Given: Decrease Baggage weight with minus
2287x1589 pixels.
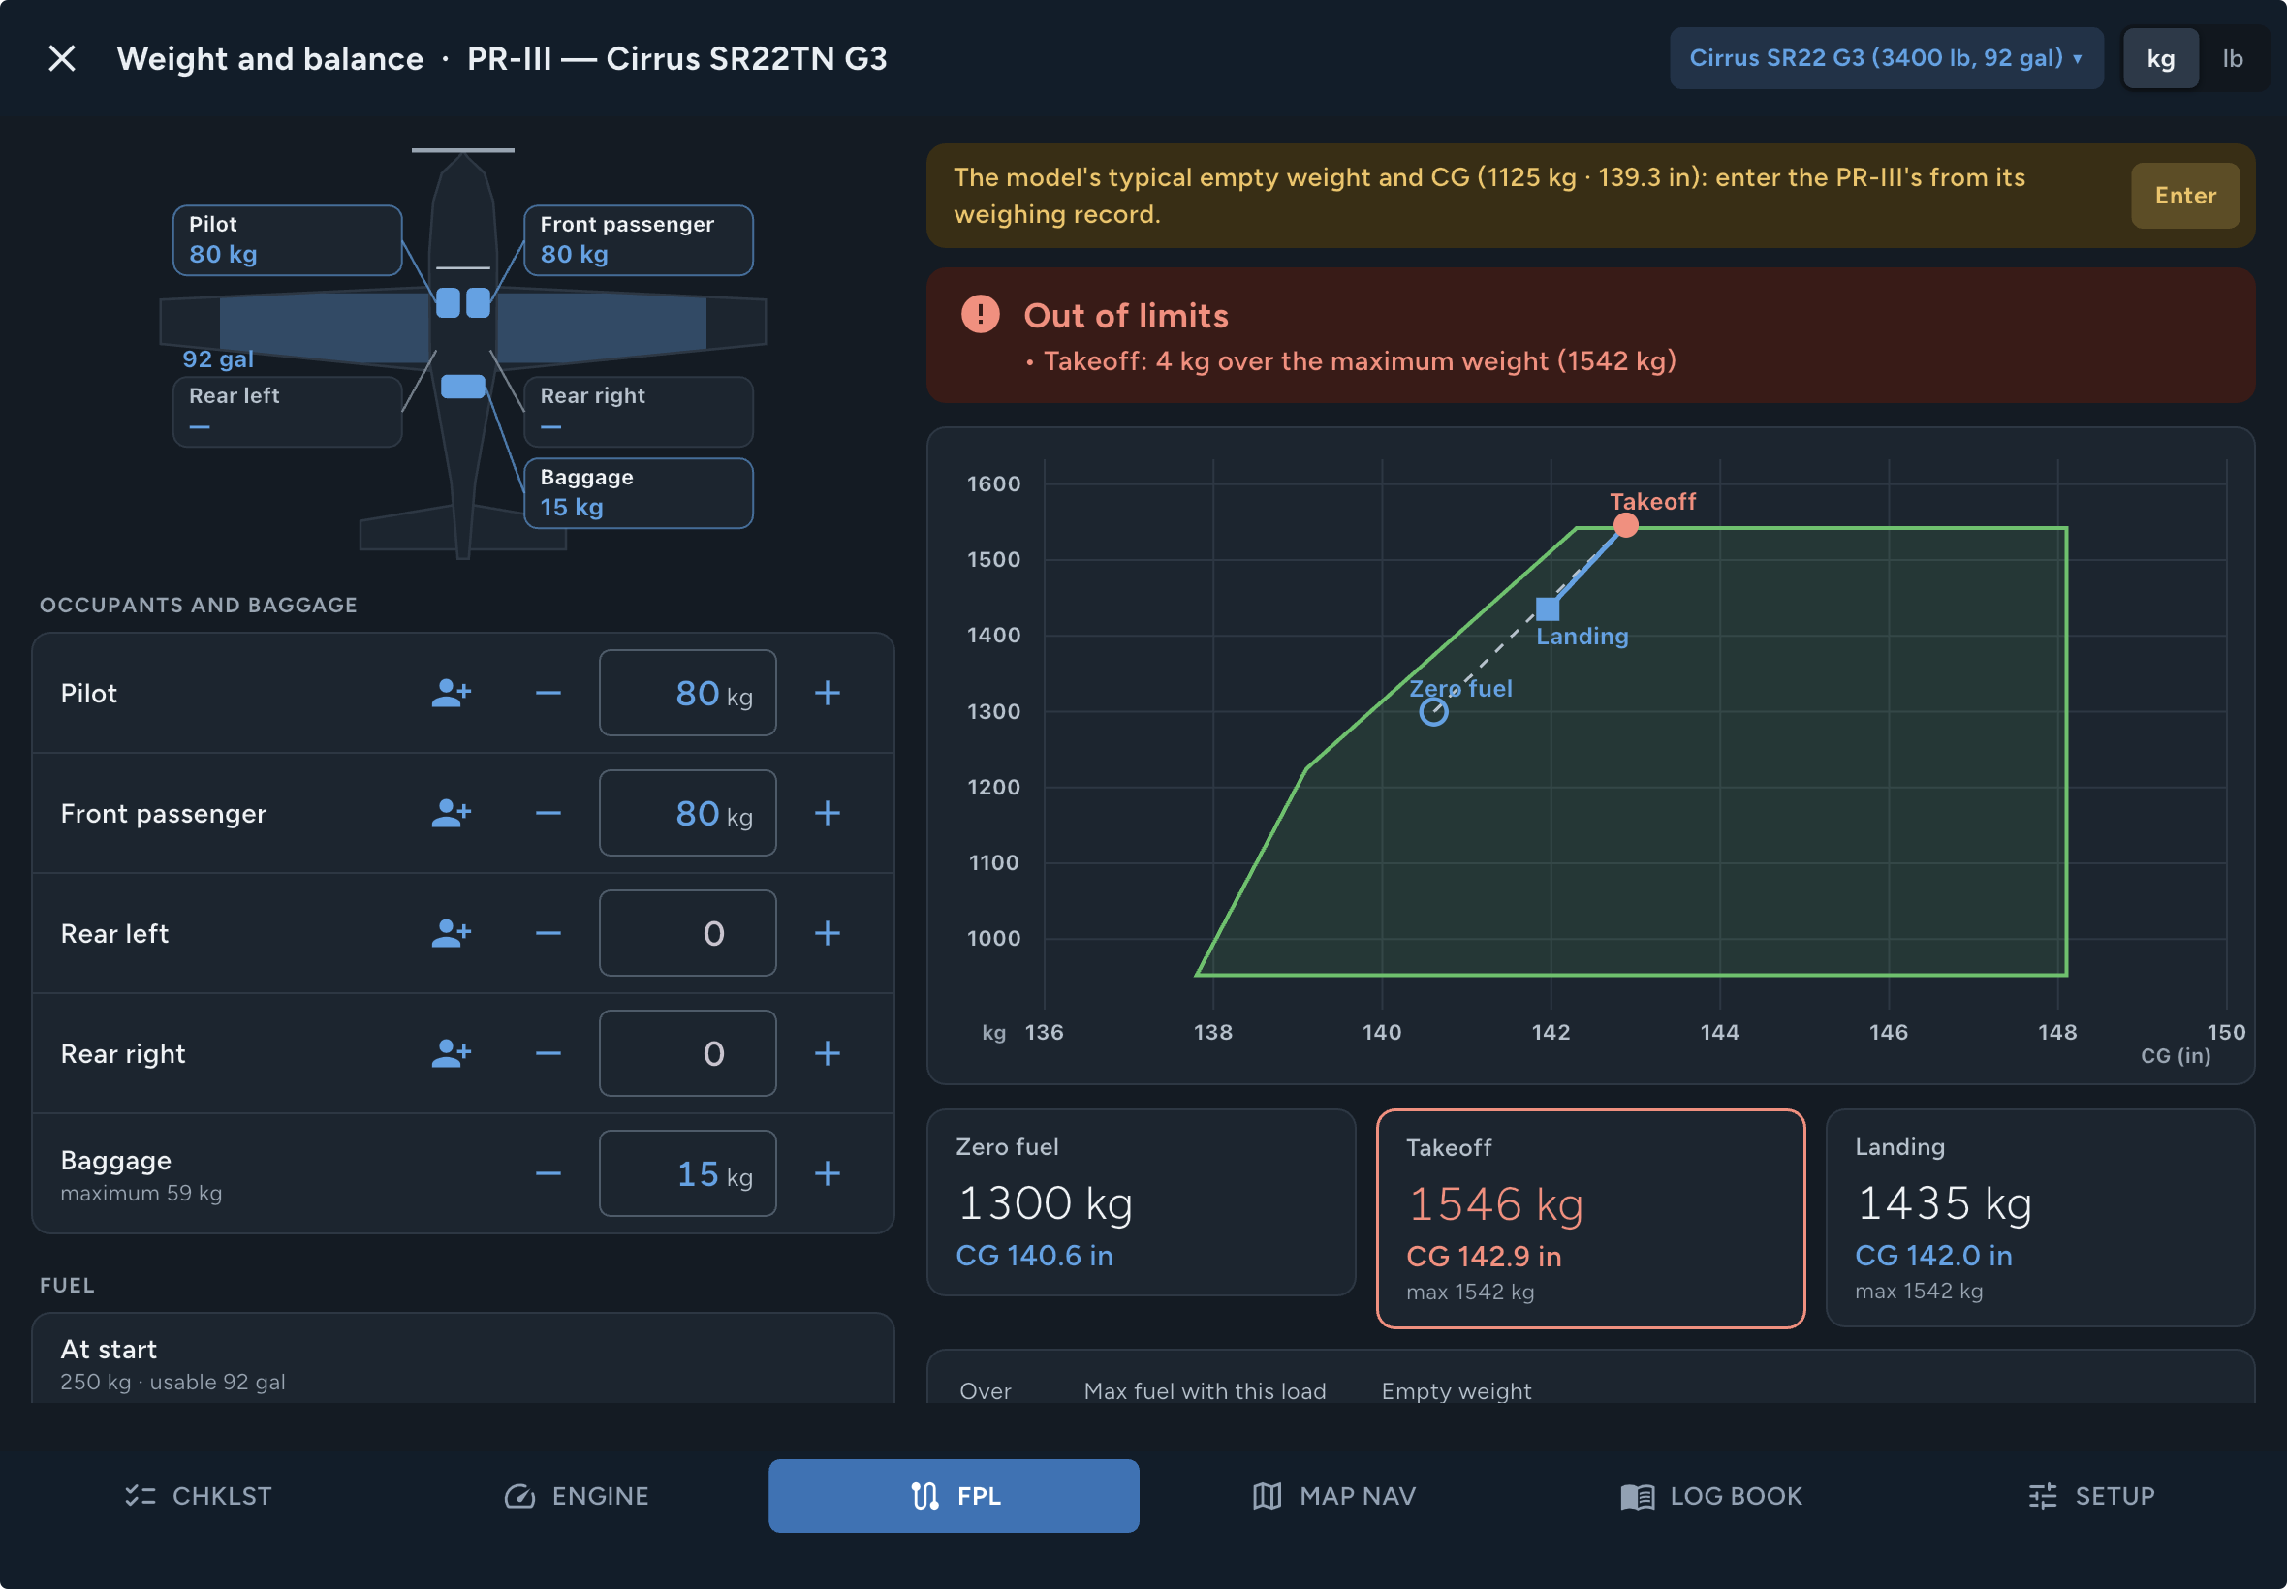Looking at the screenshot, I should [548, 1172].
